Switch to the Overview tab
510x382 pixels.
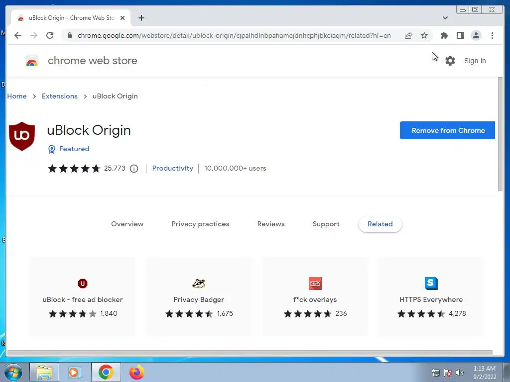pyautogui.click(x=127, y=224)
